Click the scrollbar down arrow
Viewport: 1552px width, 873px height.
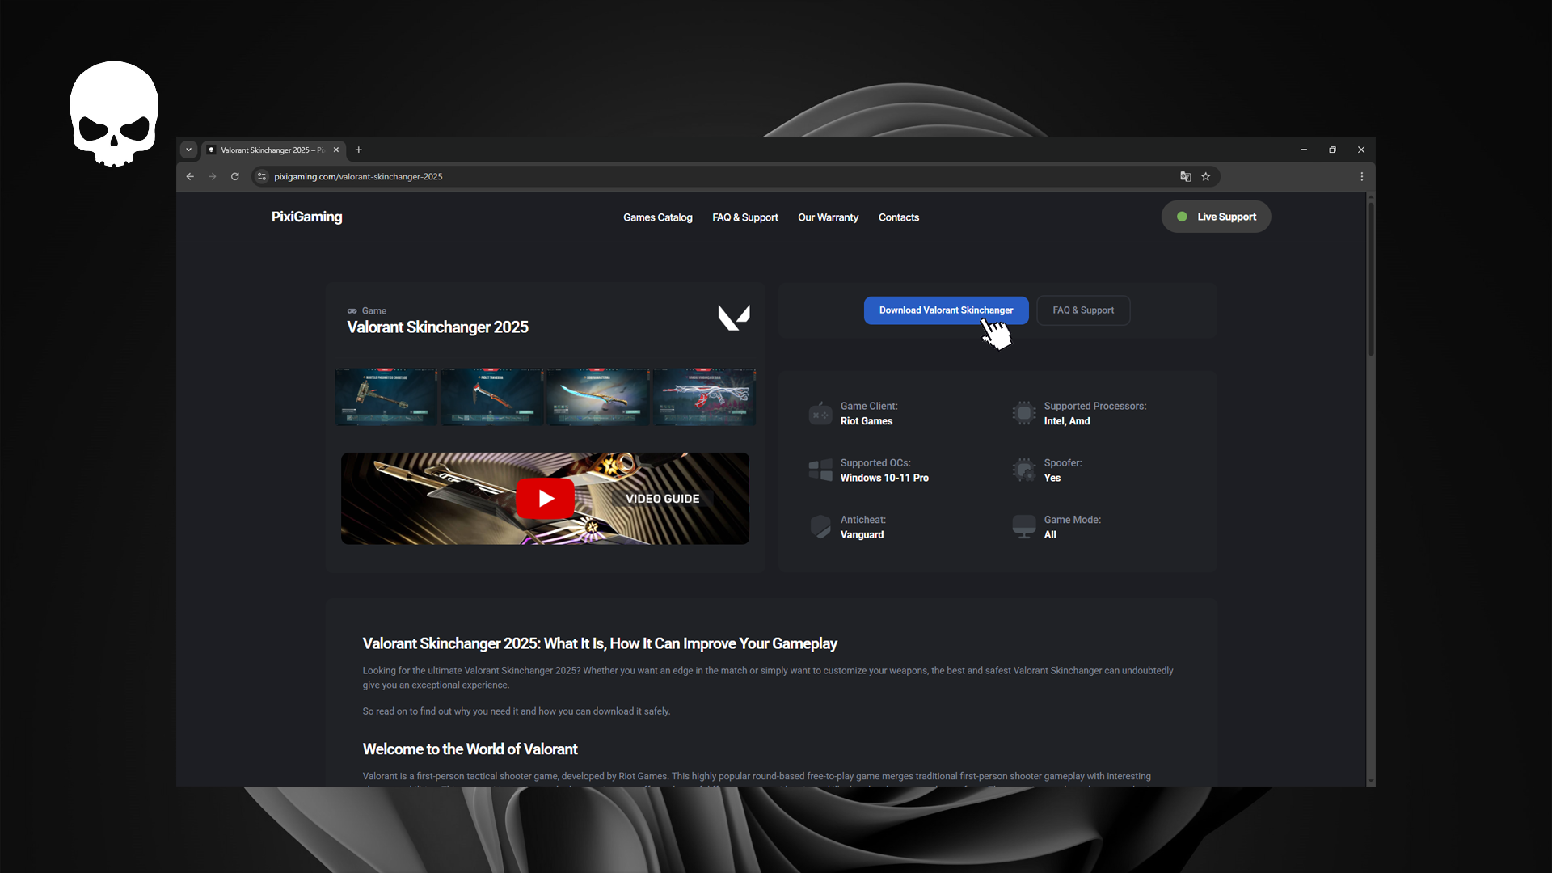[x=1370, y=781]
